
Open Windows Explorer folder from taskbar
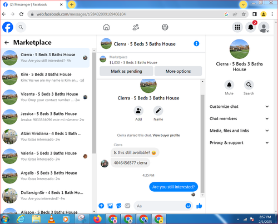pos(36,219)
